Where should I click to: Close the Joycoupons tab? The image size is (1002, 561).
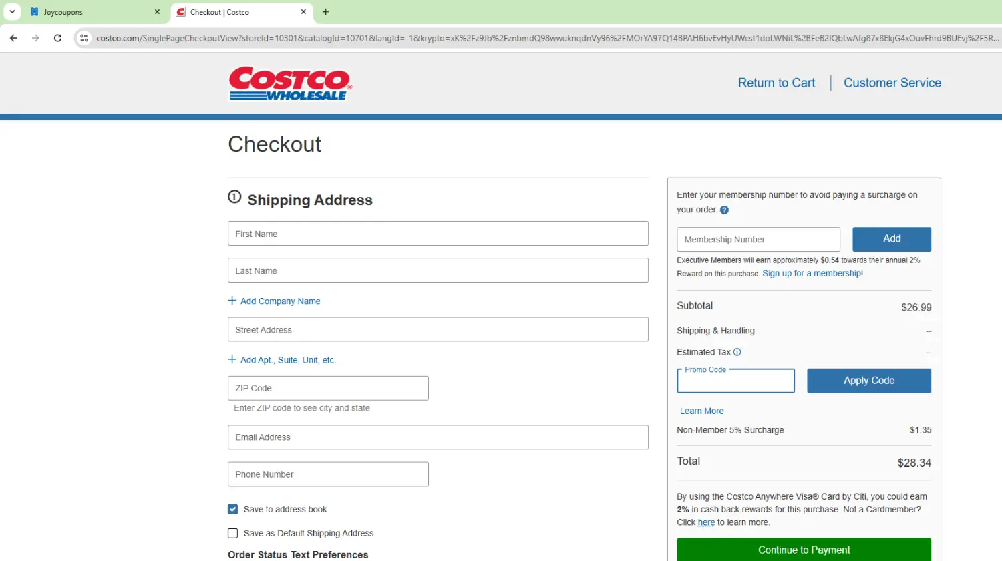pyautogui.click(x=157, y=12)
